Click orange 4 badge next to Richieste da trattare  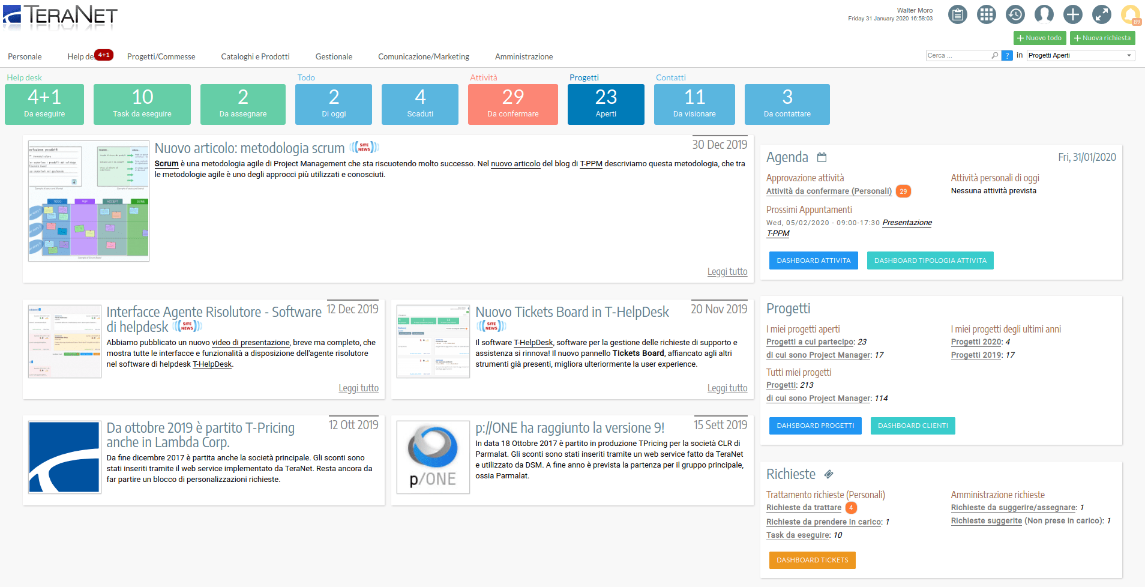pos(851,508)
